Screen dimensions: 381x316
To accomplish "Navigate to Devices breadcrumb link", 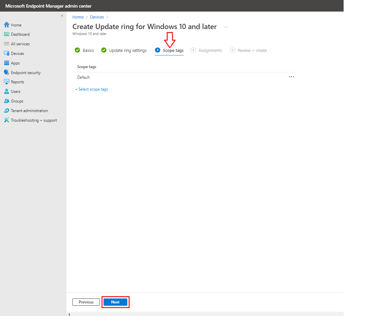I will (x=97, y=17).
